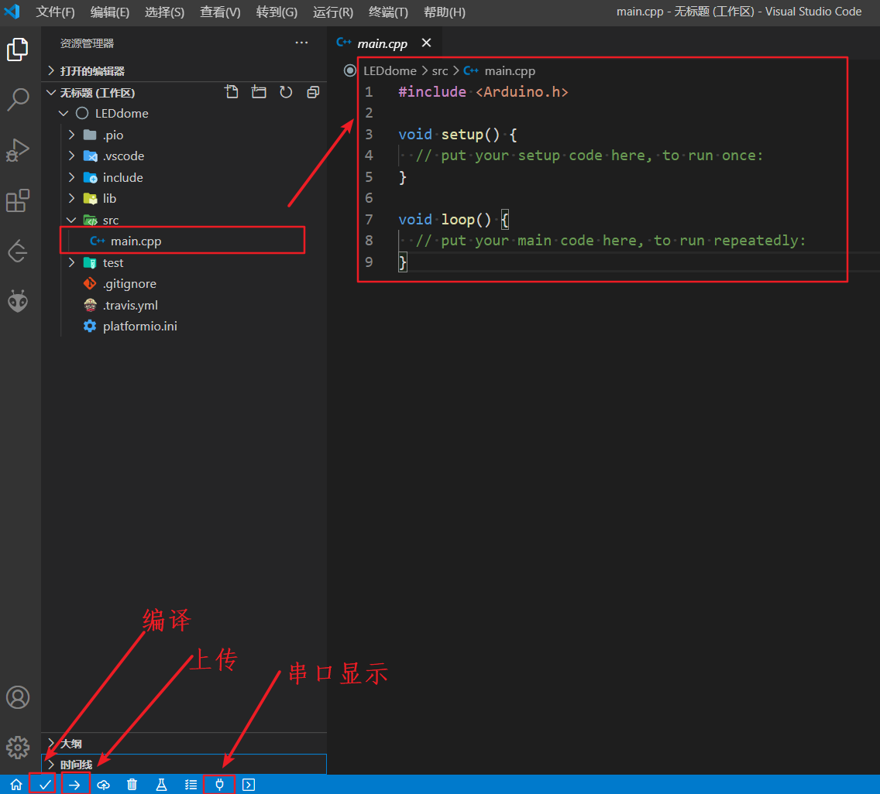
Task: Upload firmware using the arrow icon
Action: (75, 784)
